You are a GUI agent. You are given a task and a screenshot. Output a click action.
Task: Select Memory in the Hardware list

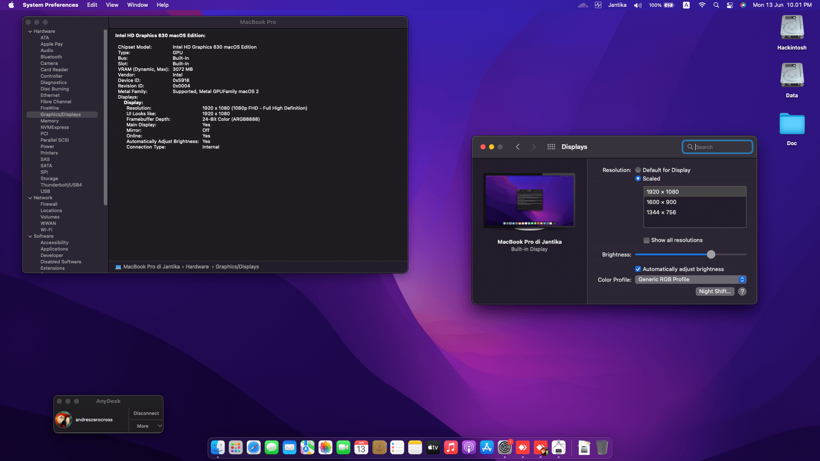pos(50,121)
